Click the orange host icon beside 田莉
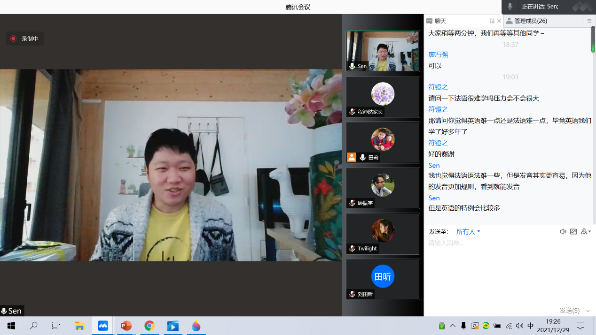 click(x=352, y=158)
